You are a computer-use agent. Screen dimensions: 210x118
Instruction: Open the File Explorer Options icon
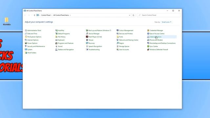pyautogui.click(x=26, y=37)
